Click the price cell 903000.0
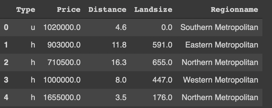This screenshot has width=272, height=108. coord(64,45)
